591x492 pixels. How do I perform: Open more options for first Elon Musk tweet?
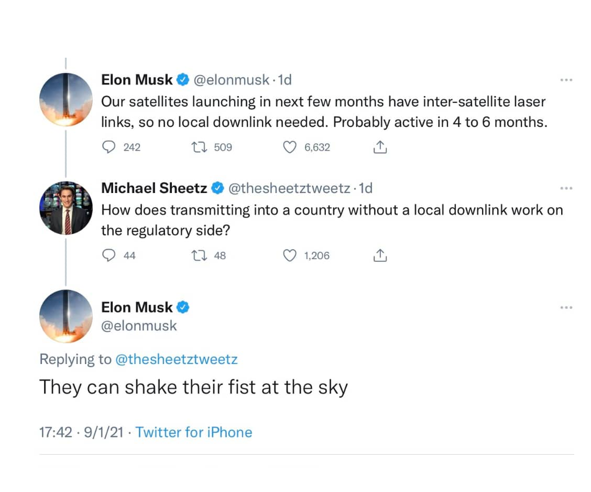(566, 80)
